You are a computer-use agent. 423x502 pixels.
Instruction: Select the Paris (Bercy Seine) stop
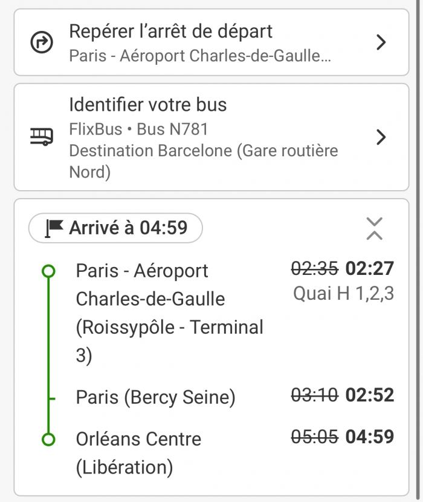[155, 398]
